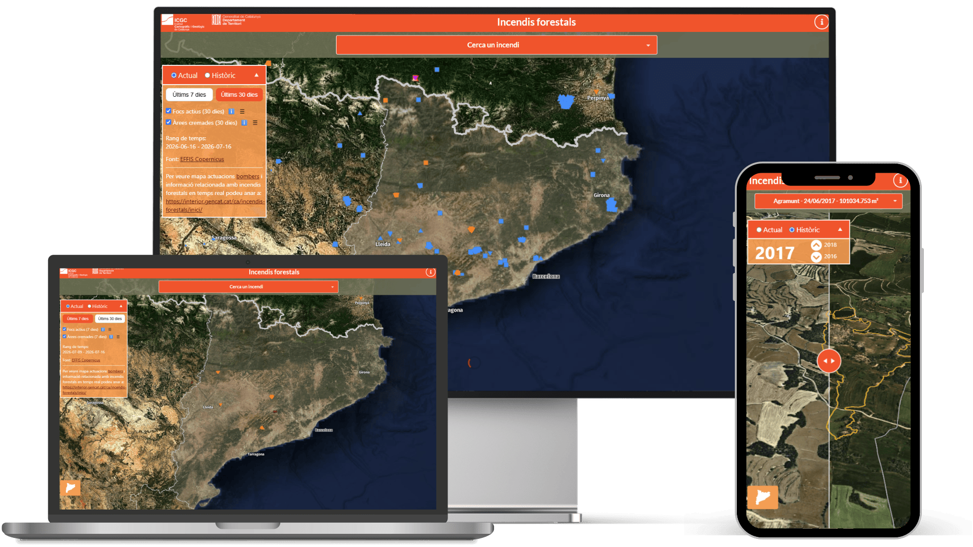Open the EFFIS Copernicus link on the laptop
The width and height of the screenshot is (973, 547).
tap(86, 361)
